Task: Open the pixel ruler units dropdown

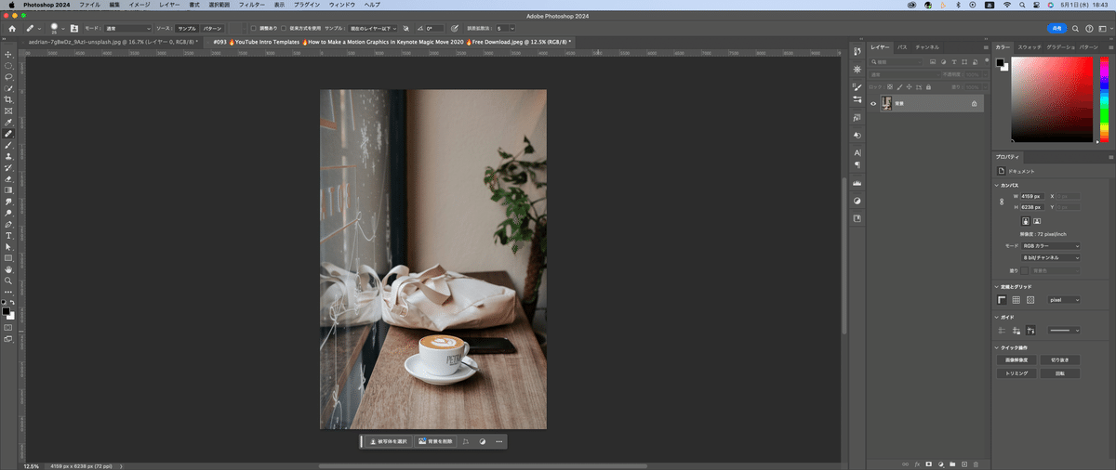Action: pyautogui.click(x=1064, y=300)
